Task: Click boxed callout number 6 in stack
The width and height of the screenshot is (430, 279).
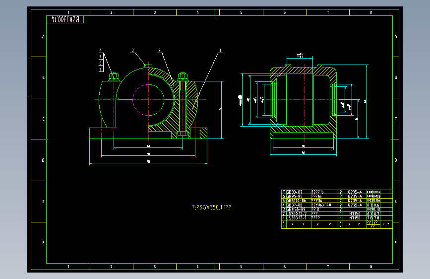Action: coord(101,63)
